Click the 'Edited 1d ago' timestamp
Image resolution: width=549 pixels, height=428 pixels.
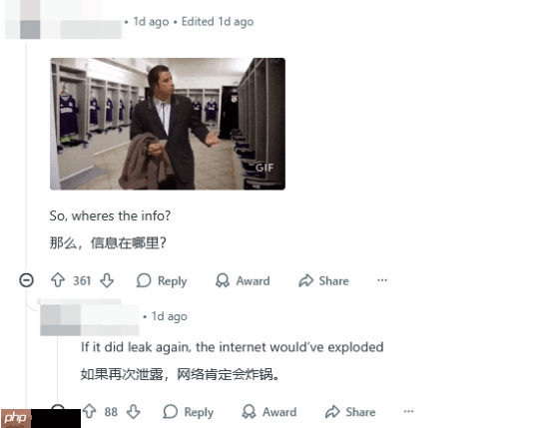pos(218,22)
